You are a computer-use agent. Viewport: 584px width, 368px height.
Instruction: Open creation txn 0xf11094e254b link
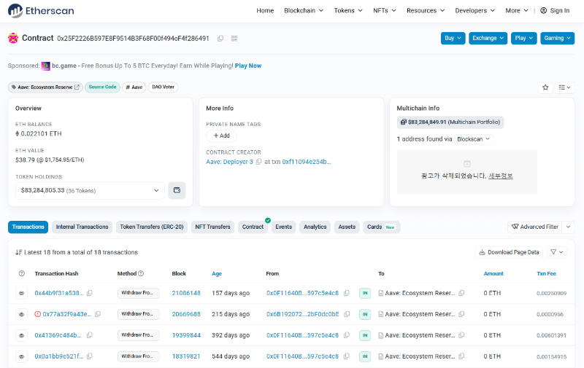[x=306, y=162]
